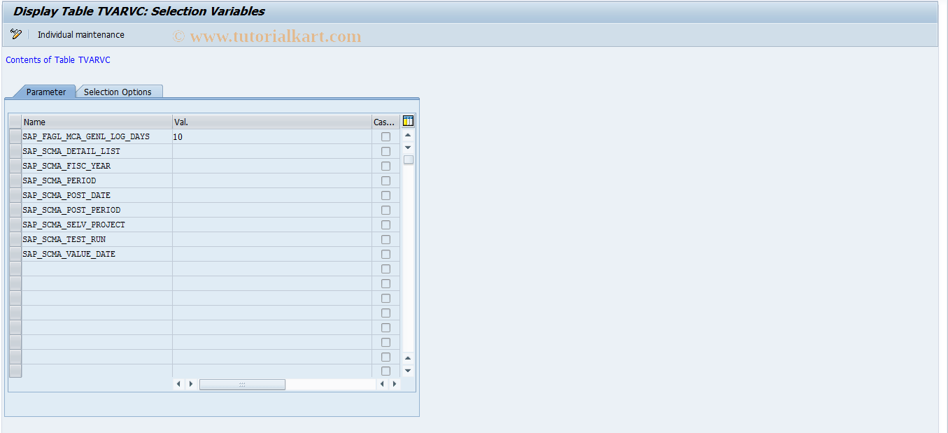Open the table column configuration icon
Viewport: 948px width, 433px height.
pyautogui.click(x=408, y=120)
